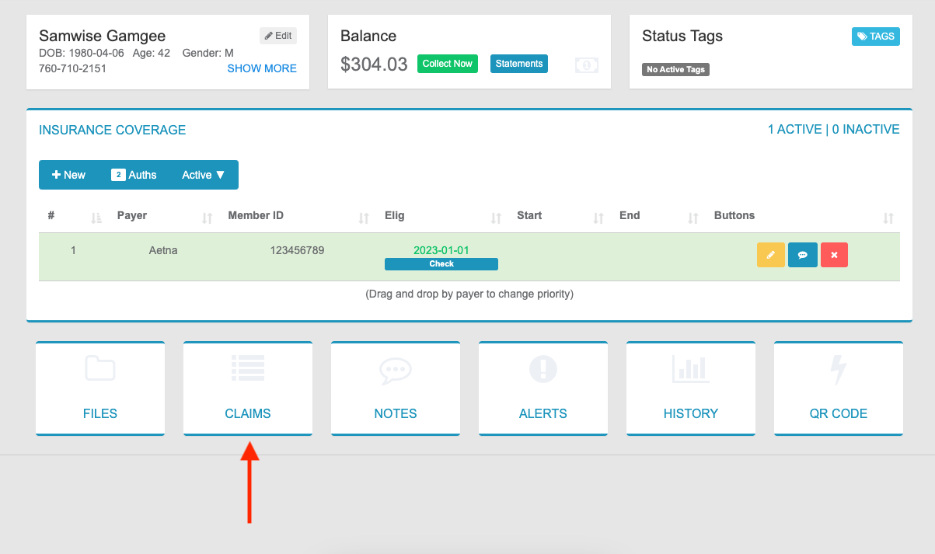Edit the Aetna coverage with the pencil icon
Screen dimensions: 935x554
click(770, 254)
